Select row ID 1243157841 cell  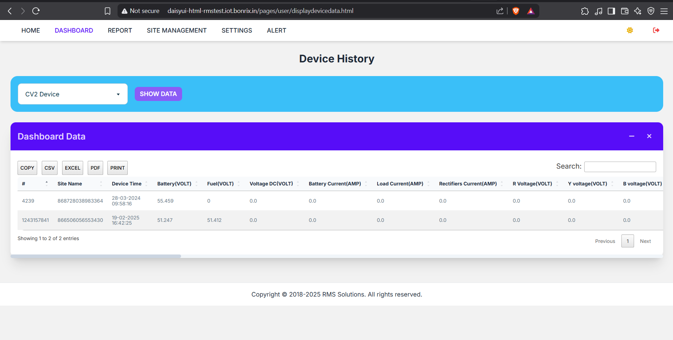[x=35, y=220]
